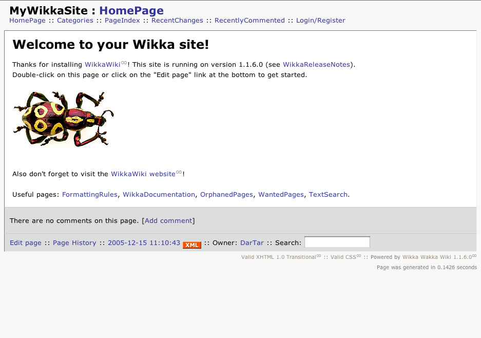Open the WikkaReleaseNotes link
481x338 pixels.
tap(316, 65)
